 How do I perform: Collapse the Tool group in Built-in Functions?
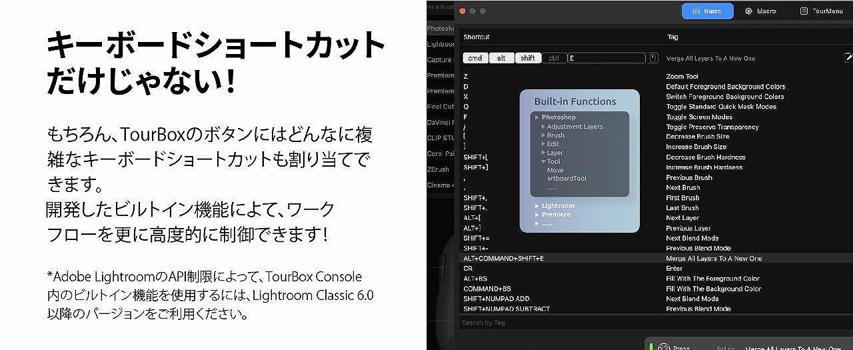tap(542, 161)
